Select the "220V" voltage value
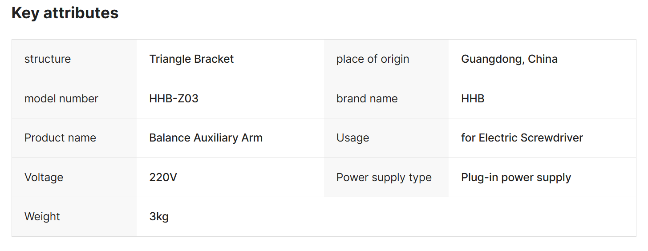The width and height of the screenshot is (648, 251). [x=163, y=178]
